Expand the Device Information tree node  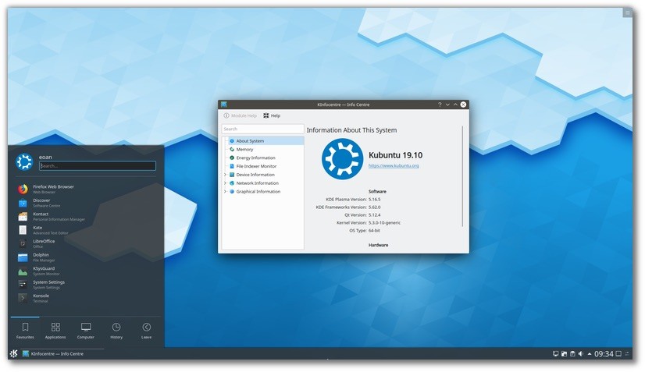click(x=225, y=175)
